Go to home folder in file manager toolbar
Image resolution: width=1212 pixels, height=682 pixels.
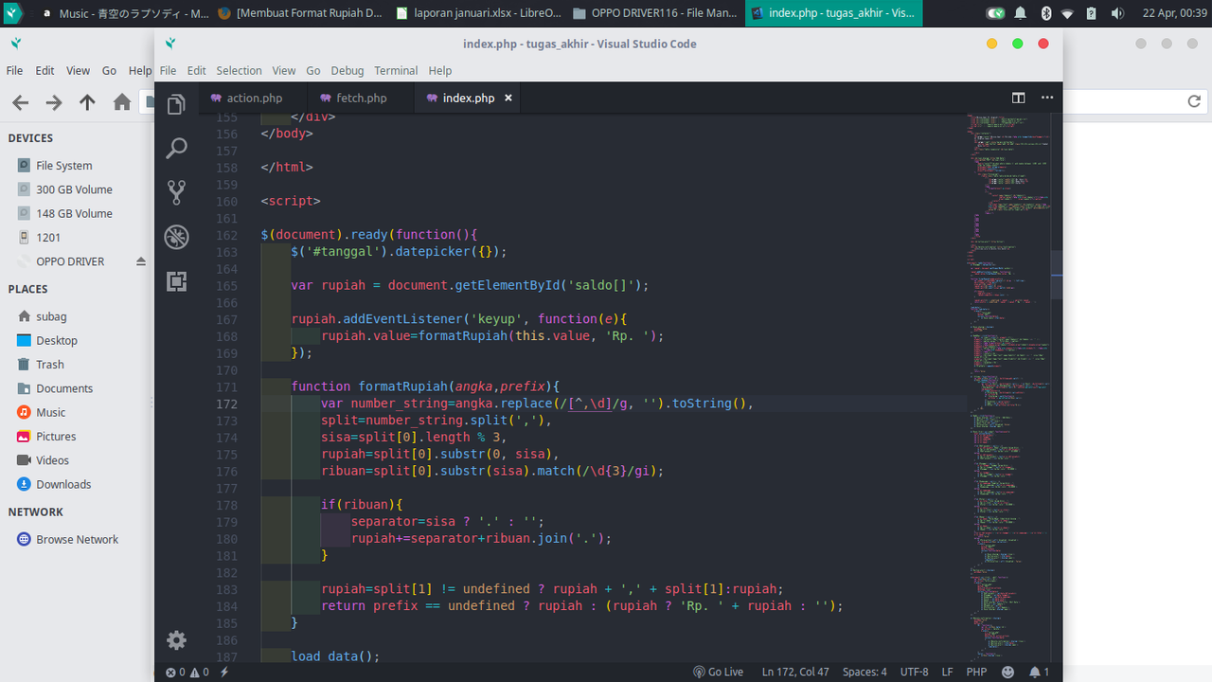(122, 102)
